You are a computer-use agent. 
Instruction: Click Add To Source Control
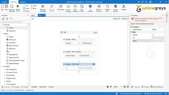tap(154, 94)
